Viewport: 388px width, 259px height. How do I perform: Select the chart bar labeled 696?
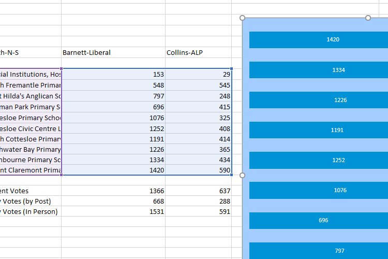(x=318, y=220)
